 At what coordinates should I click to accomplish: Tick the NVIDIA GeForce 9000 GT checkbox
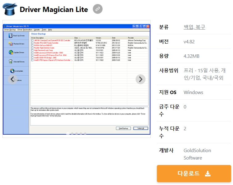(x=32, y=45)
